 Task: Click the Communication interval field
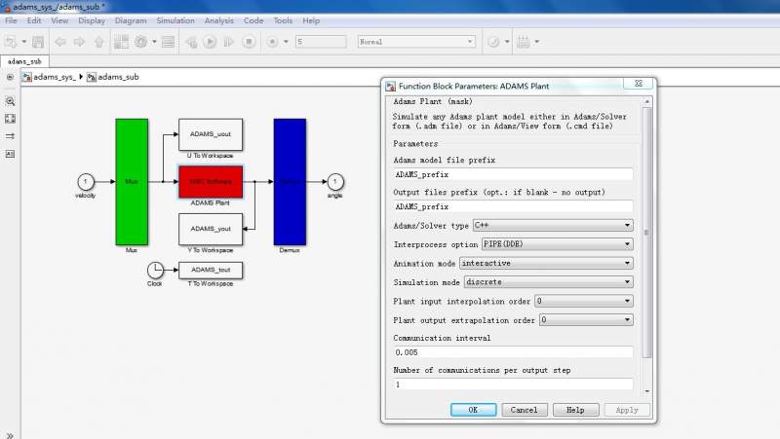[513, 352]
